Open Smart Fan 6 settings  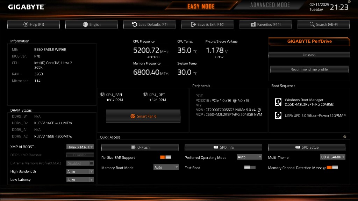(143, 116)
